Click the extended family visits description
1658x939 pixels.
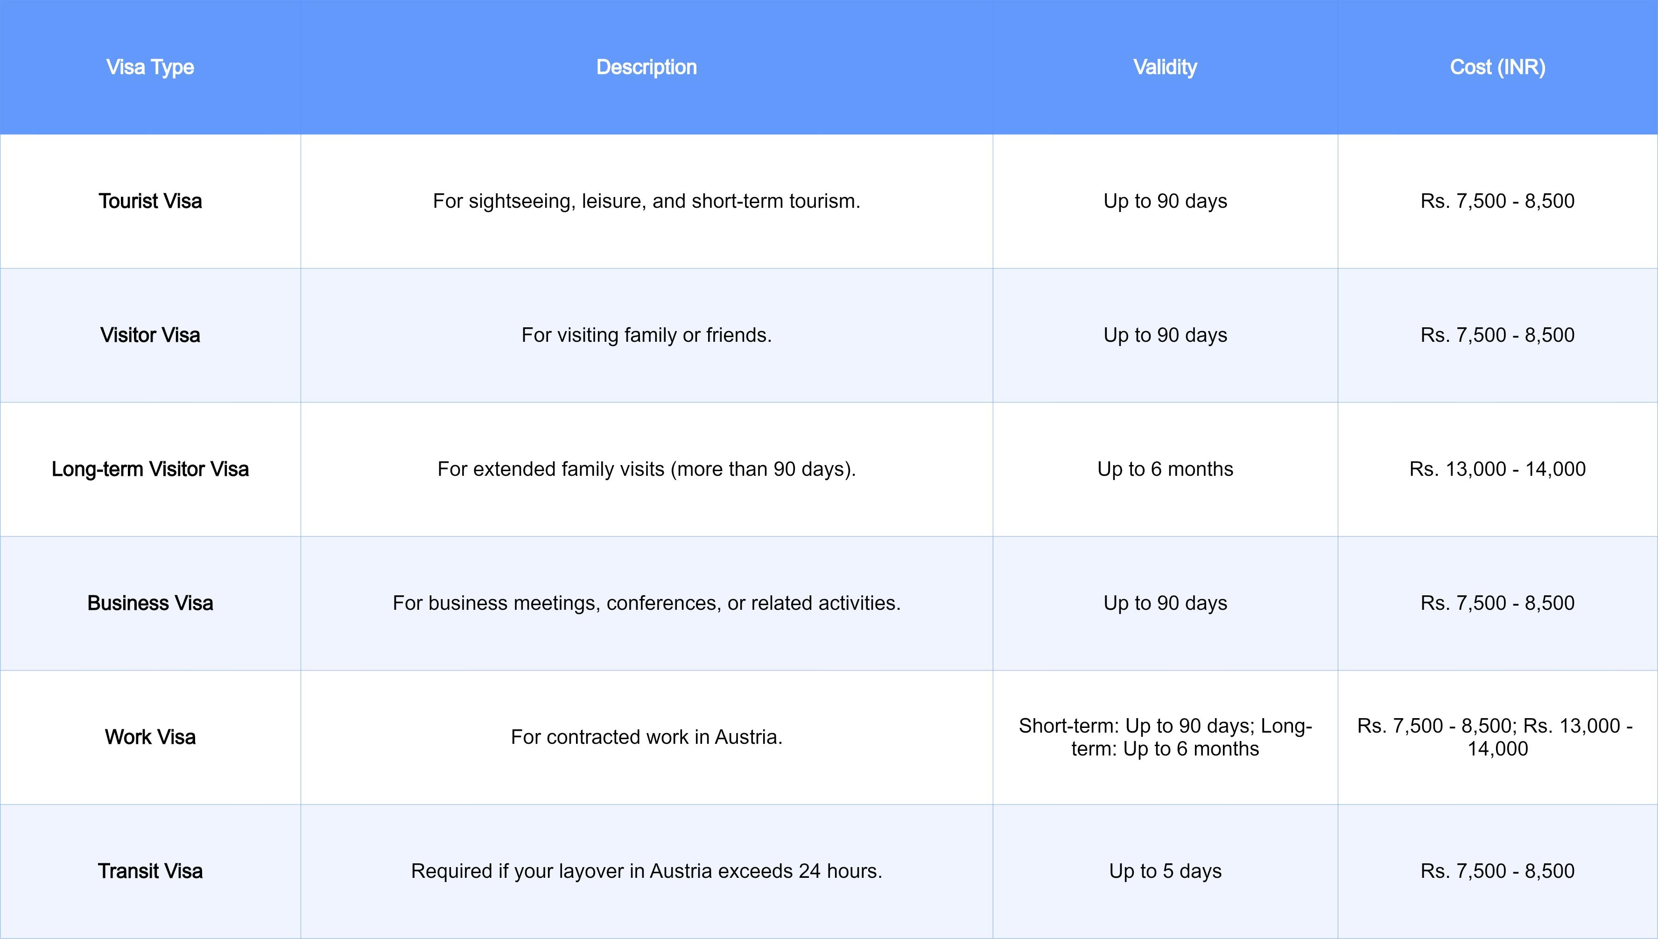pos(646,470)
